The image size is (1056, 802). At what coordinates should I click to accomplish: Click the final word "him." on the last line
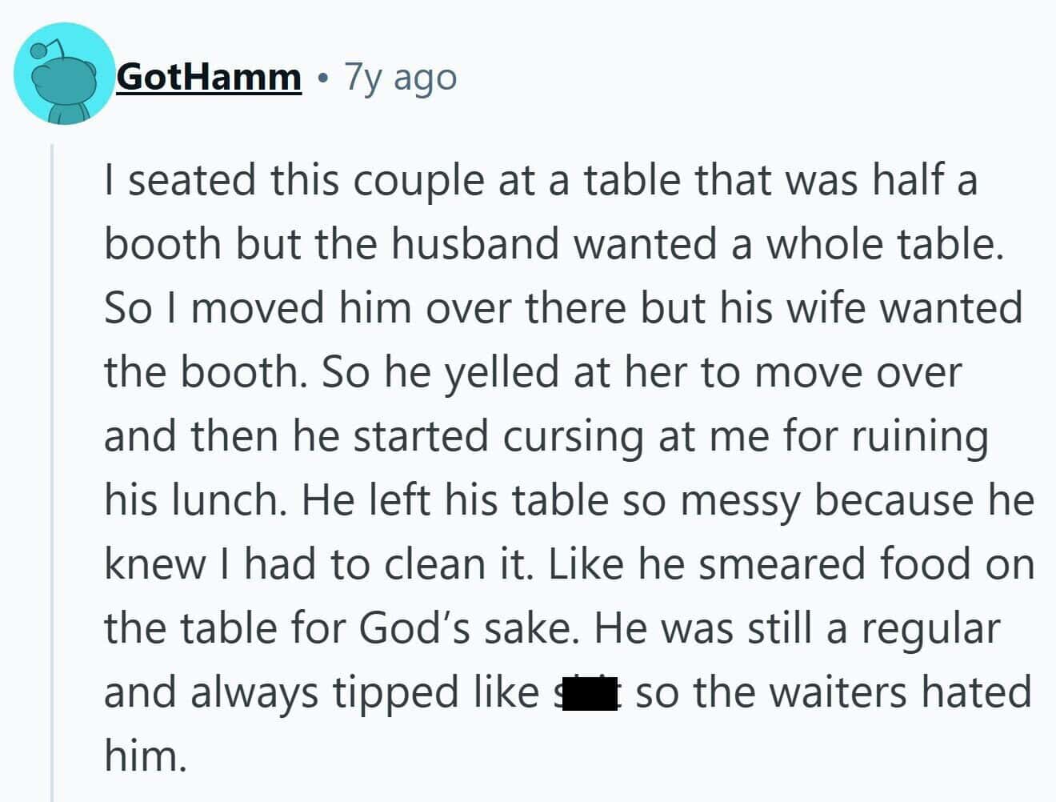pos(145,756)
